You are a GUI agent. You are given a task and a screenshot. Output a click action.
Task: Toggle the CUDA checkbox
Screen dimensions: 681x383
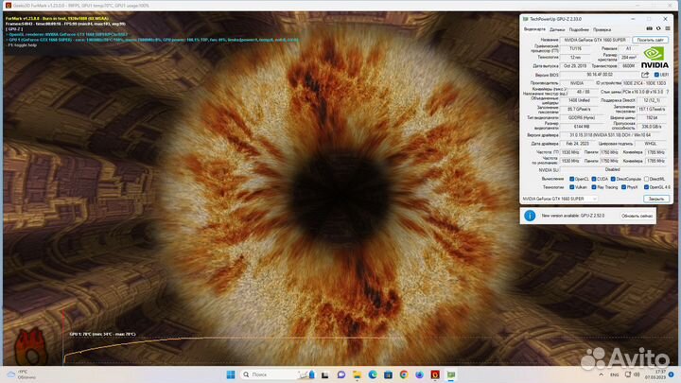[x=593, y=179]
